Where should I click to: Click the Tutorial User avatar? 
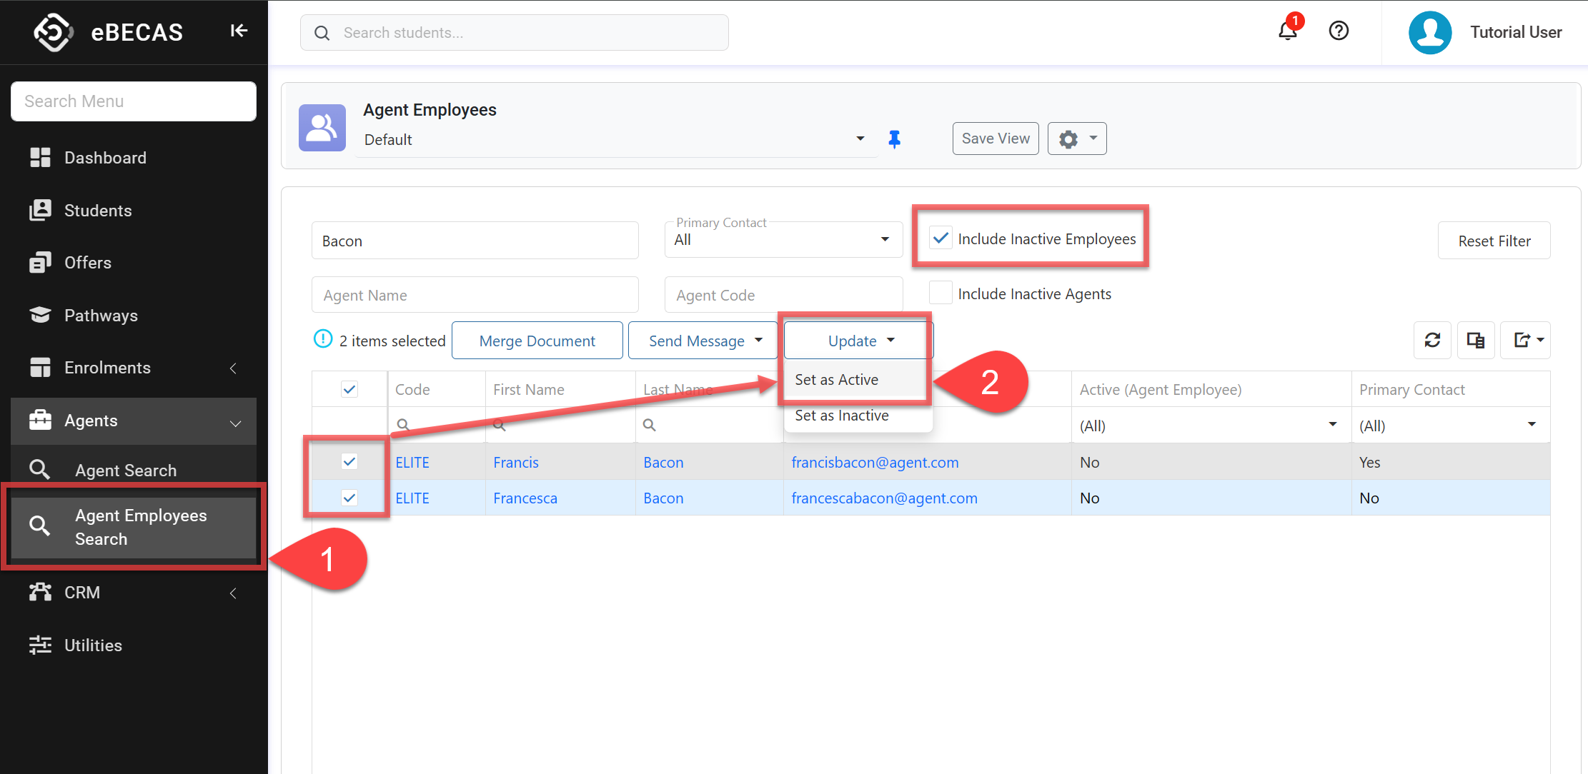(x=1430, y=32)
